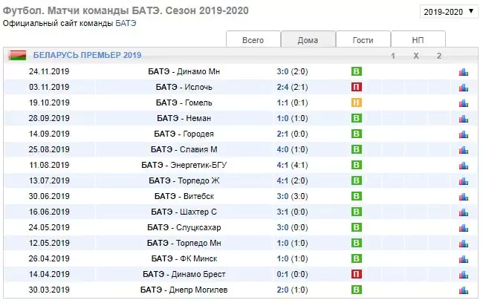Viewport: 483px width, 303px height.
Task: Open the 2:4 score link for Ислочь
Action: (282, 87)
